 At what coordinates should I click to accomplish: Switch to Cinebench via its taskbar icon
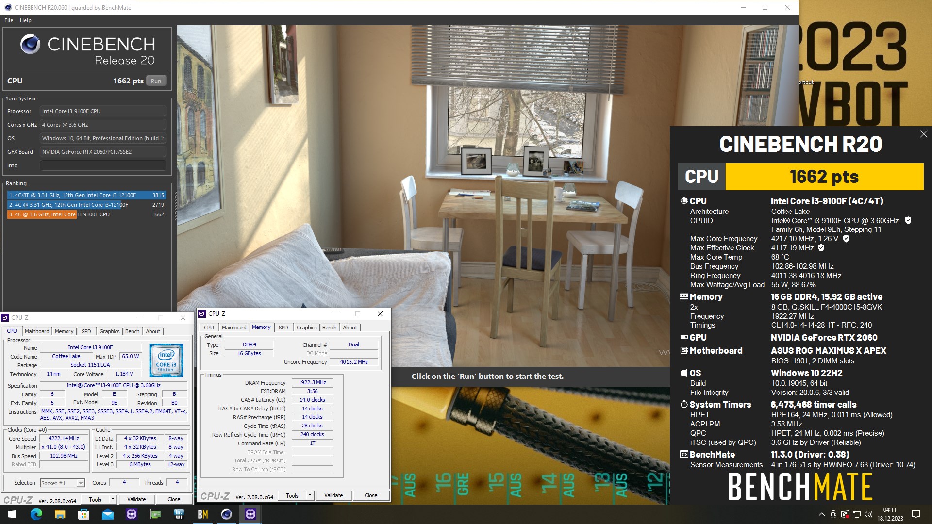click(x=226, y=514)
